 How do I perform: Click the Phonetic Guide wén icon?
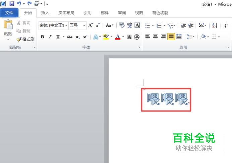point(129,25)
